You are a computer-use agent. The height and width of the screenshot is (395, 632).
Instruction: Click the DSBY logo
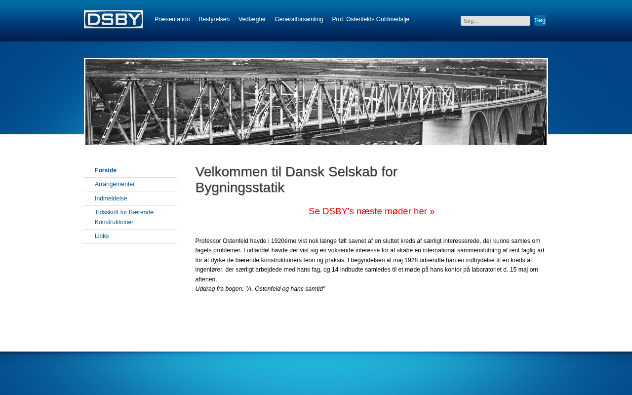113,19
